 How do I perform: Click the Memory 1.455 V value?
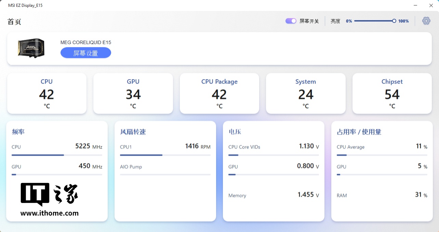point(308,195)
